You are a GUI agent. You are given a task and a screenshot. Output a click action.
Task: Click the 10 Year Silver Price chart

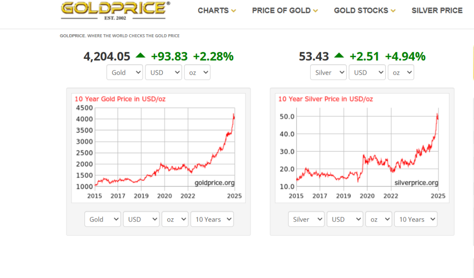pos(362,147)
